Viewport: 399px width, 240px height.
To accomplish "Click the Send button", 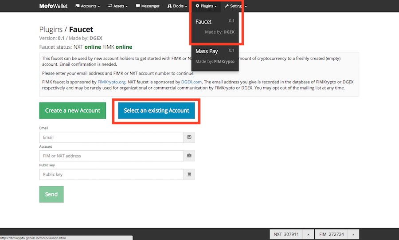I will [51, 194].
